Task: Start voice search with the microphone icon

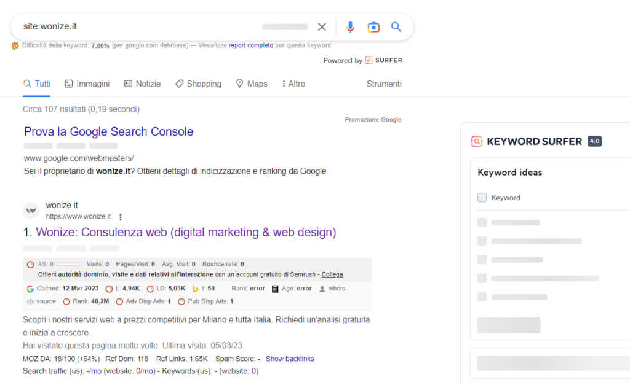Action: point(350,27)
